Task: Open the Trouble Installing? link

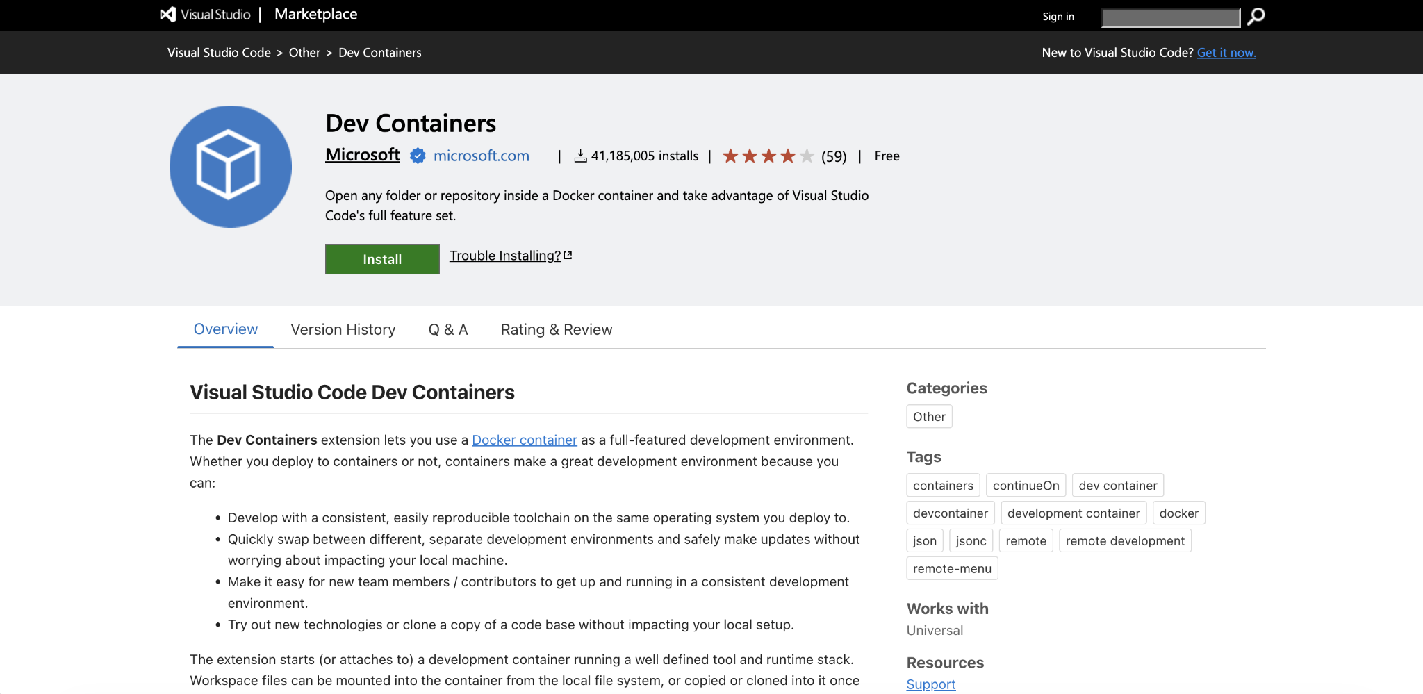Action: pos(505,256)
